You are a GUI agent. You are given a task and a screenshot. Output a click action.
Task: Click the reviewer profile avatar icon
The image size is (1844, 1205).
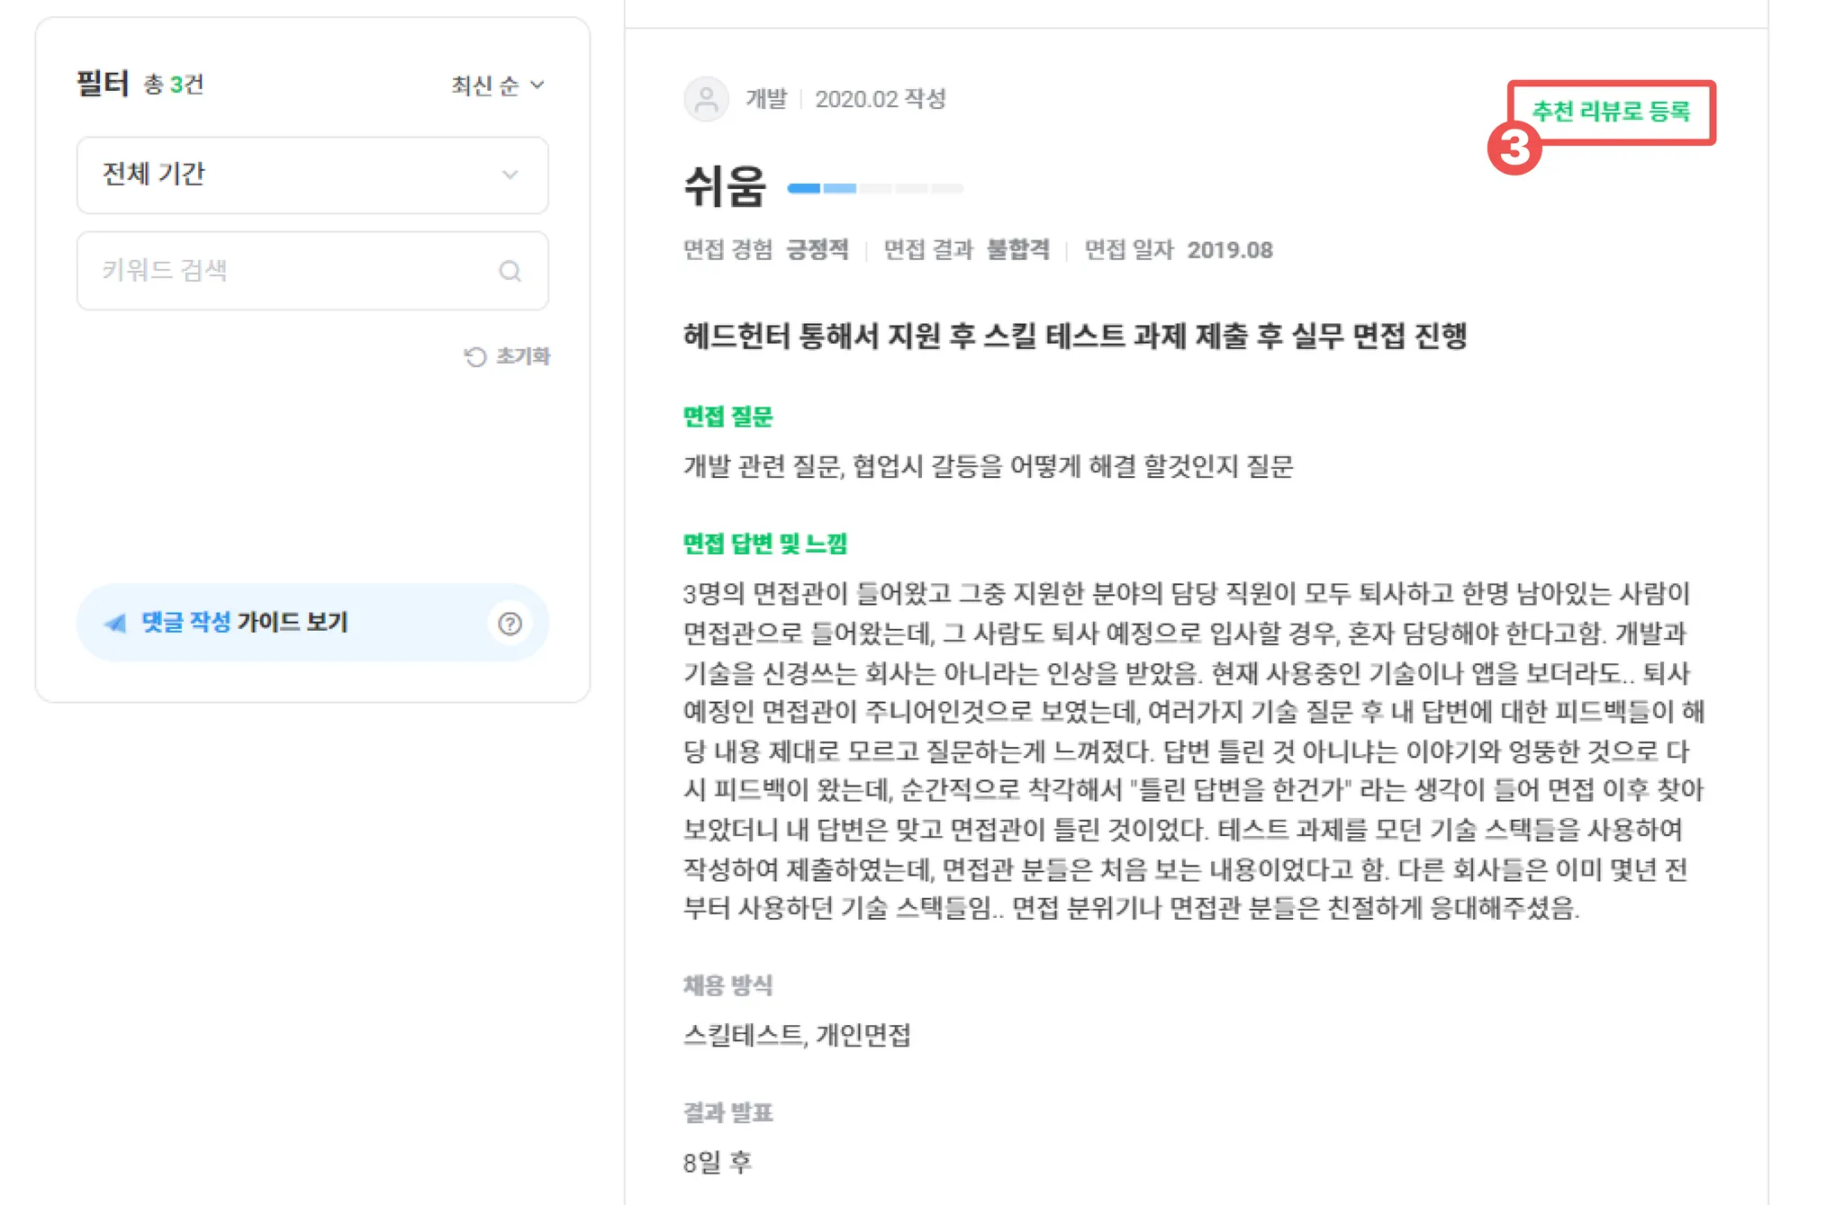(x=707, y=99)
